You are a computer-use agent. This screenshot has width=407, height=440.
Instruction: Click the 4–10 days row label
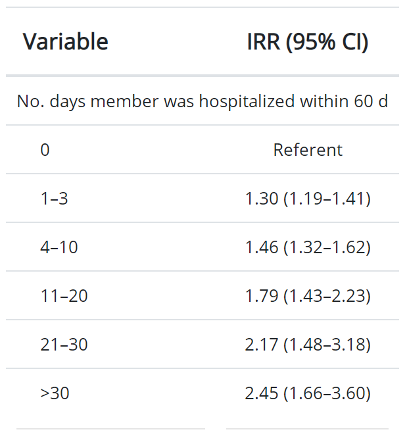59,247
